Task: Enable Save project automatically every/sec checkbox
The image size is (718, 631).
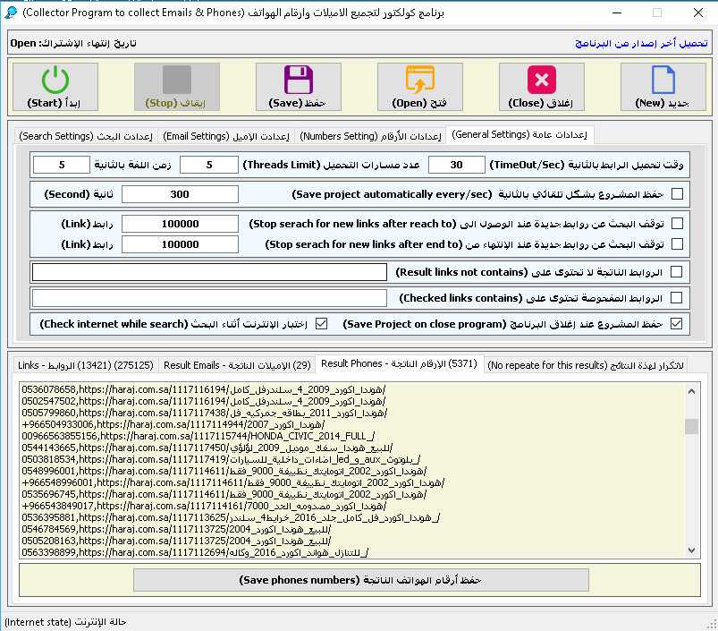Action: tap(677, 194)
